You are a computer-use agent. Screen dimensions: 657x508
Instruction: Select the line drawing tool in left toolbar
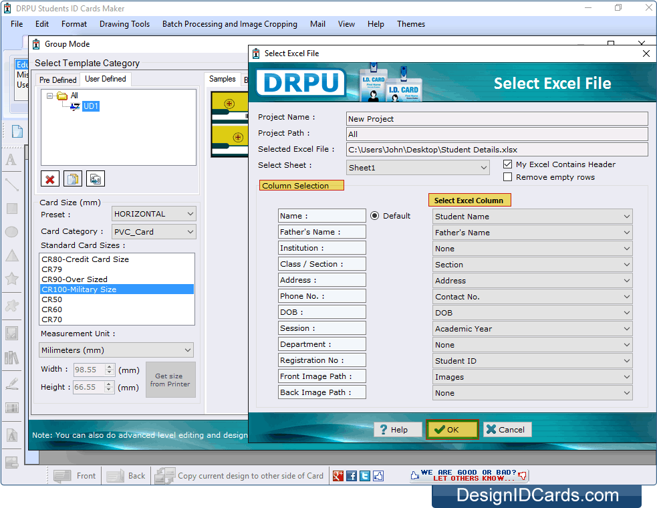coord(11,184)
